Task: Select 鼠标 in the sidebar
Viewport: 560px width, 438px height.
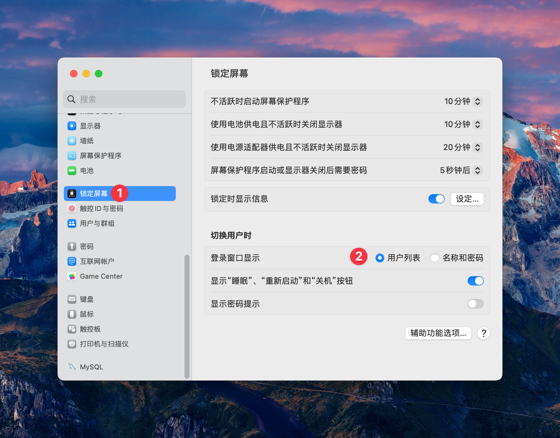Action: (x=120, y=314)
